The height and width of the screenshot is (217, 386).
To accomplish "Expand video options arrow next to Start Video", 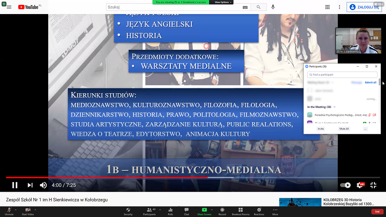I will (35, 210).
